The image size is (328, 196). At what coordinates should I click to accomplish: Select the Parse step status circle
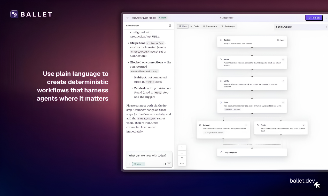click(221, 59)
